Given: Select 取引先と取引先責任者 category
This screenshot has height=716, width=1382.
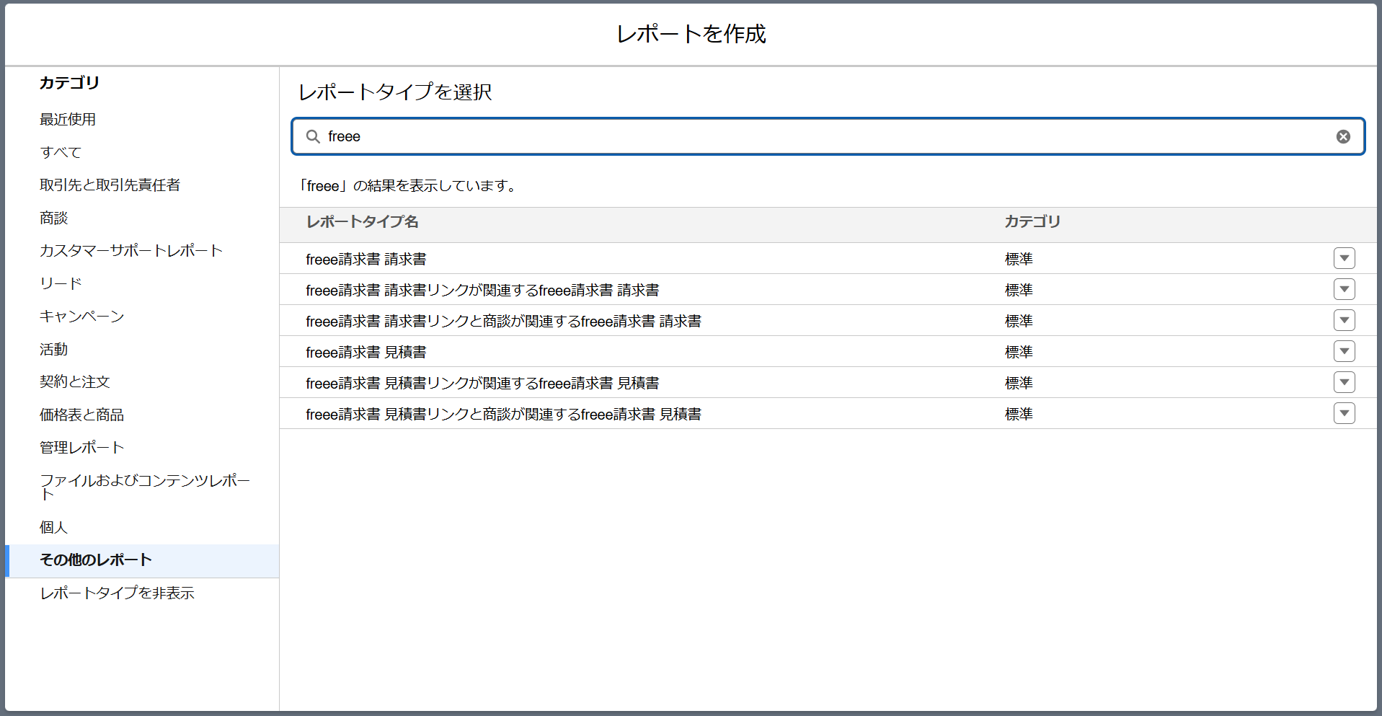Looking at the screenshot, I should pyautogui.click(x=110, y=185).
